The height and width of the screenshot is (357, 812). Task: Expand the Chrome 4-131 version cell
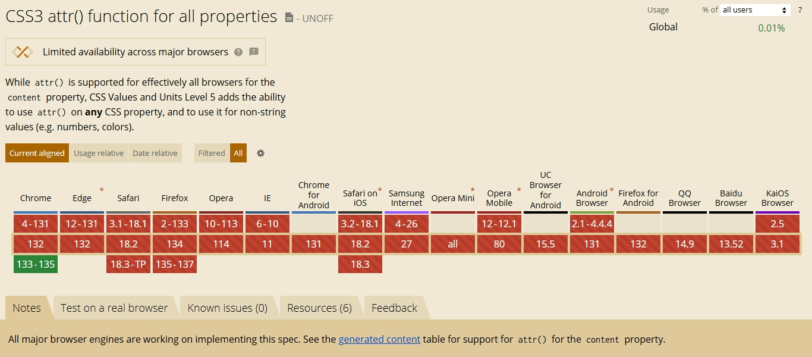(36, 224)
